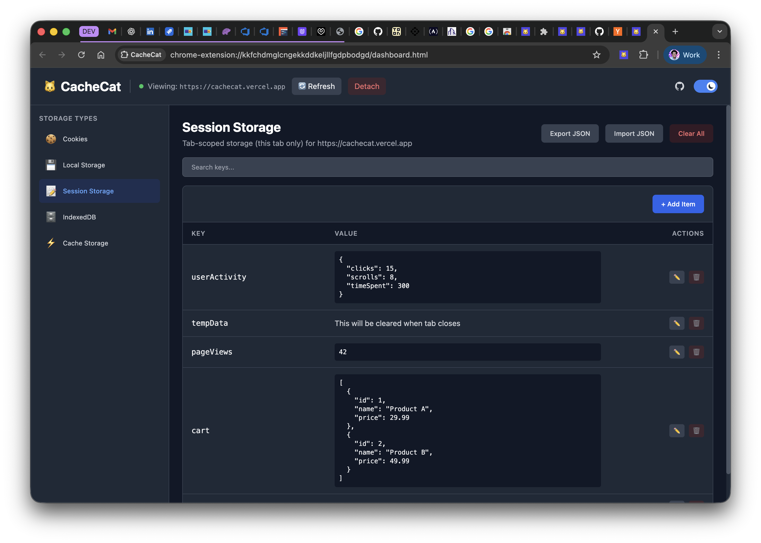The height and width of the screenshot is (543, 761).
Task: Reload the page with the browser refresh icon
Action: pyautogui.click(x=81, y=55)
